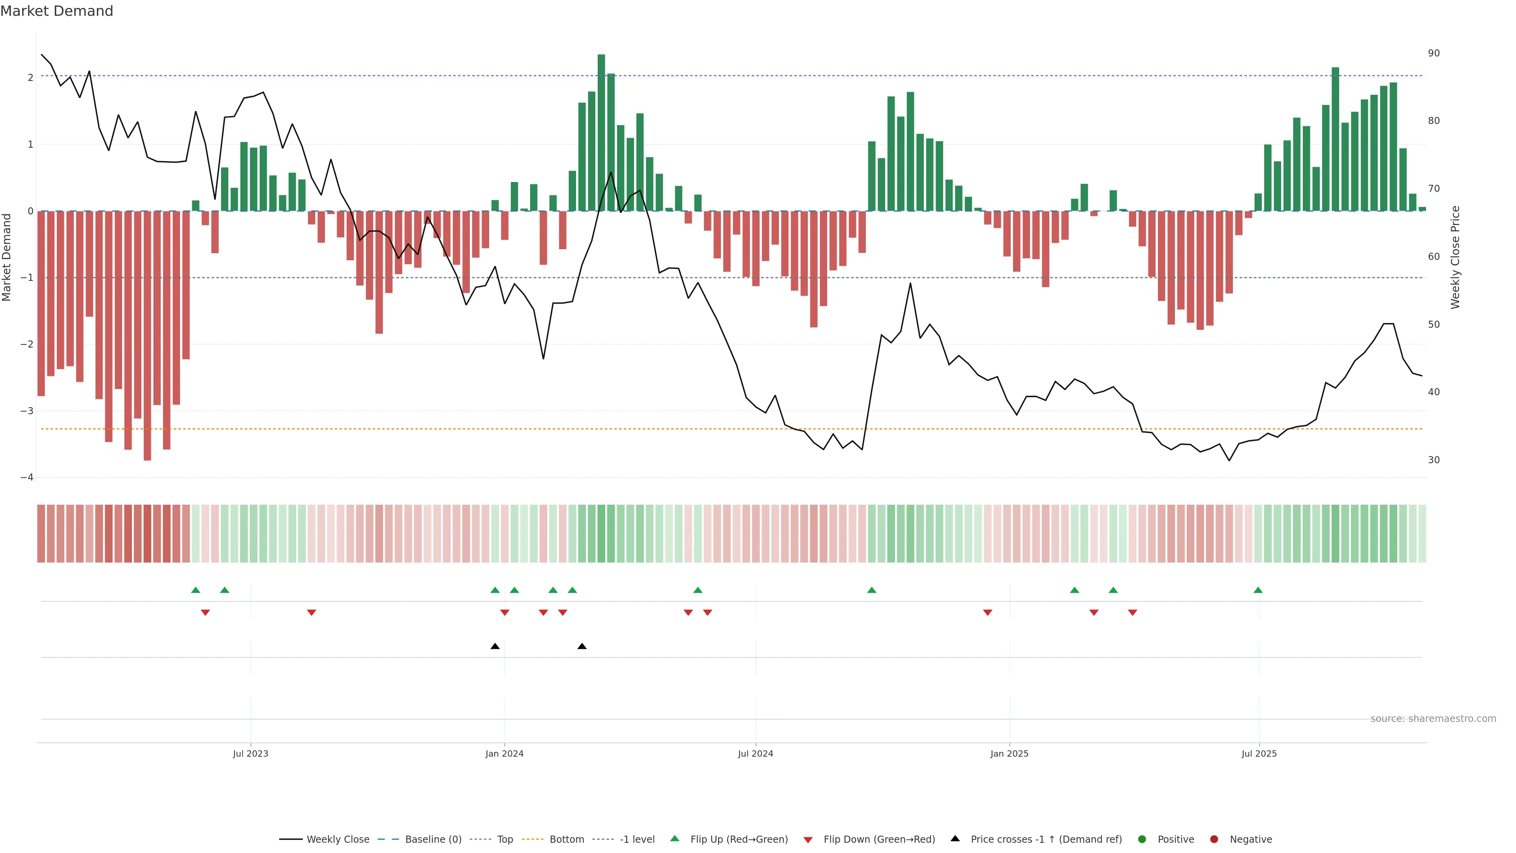Click the green flip-up marker nearest Jul 2025
The height and width of the screenshot is (853, 1516).
(1258, 590)
